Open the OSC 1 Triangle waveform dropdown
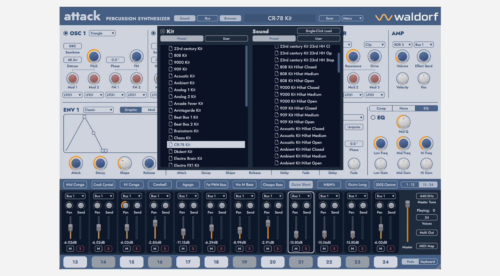The height and width of the screenshot is (276, 500). [x=102, y=33]
